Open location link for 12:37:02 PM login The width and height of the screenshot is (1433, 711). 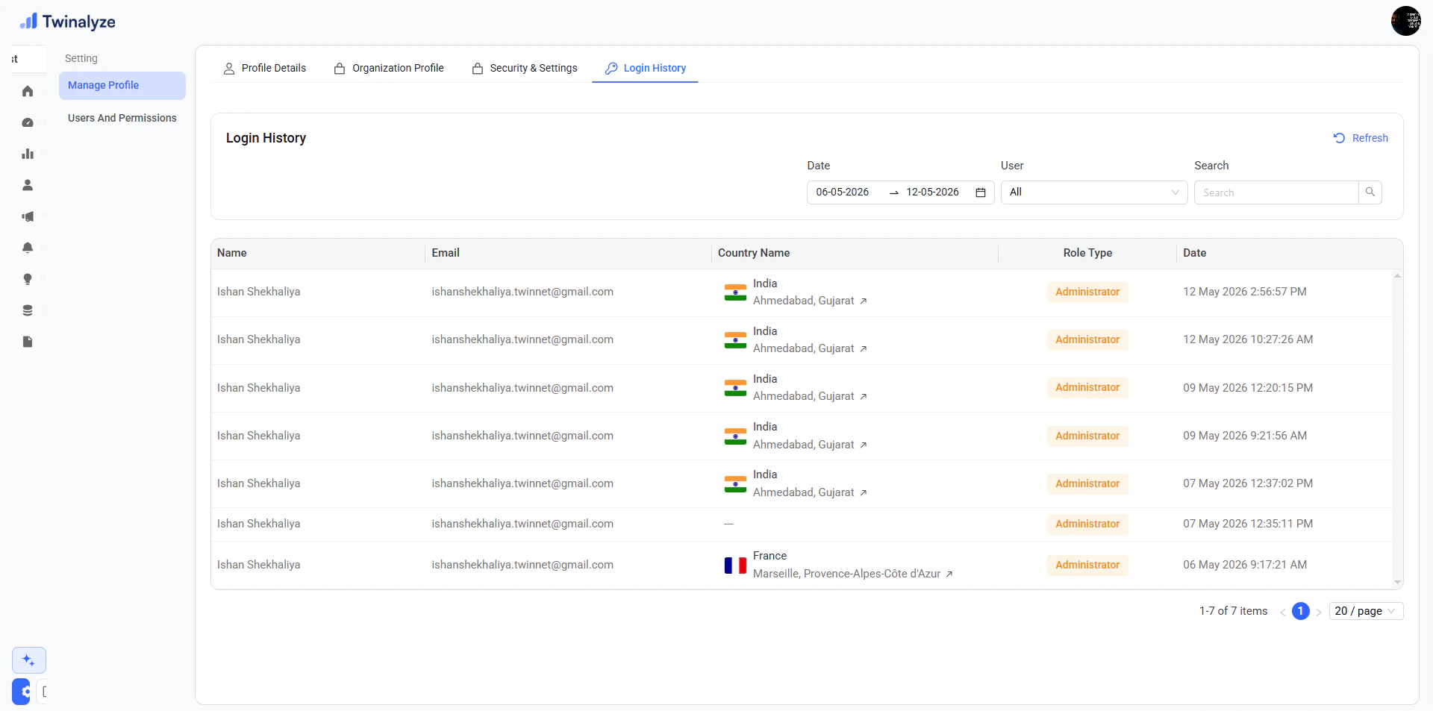(x=864, y=493)
